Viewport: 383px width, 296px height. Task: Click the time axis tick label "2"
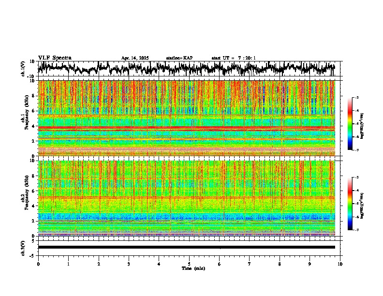point(99,264)
